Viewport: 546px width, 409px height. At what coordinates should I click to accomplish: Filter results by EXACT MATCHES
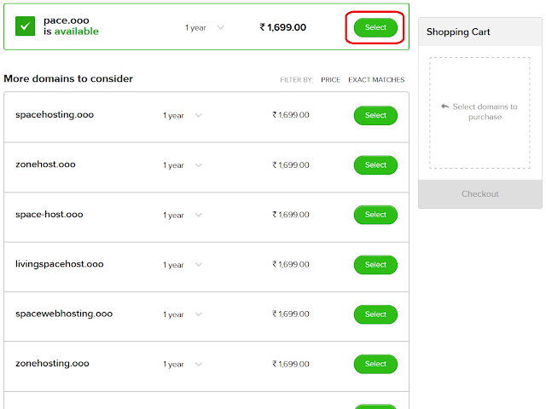point(376,80)
